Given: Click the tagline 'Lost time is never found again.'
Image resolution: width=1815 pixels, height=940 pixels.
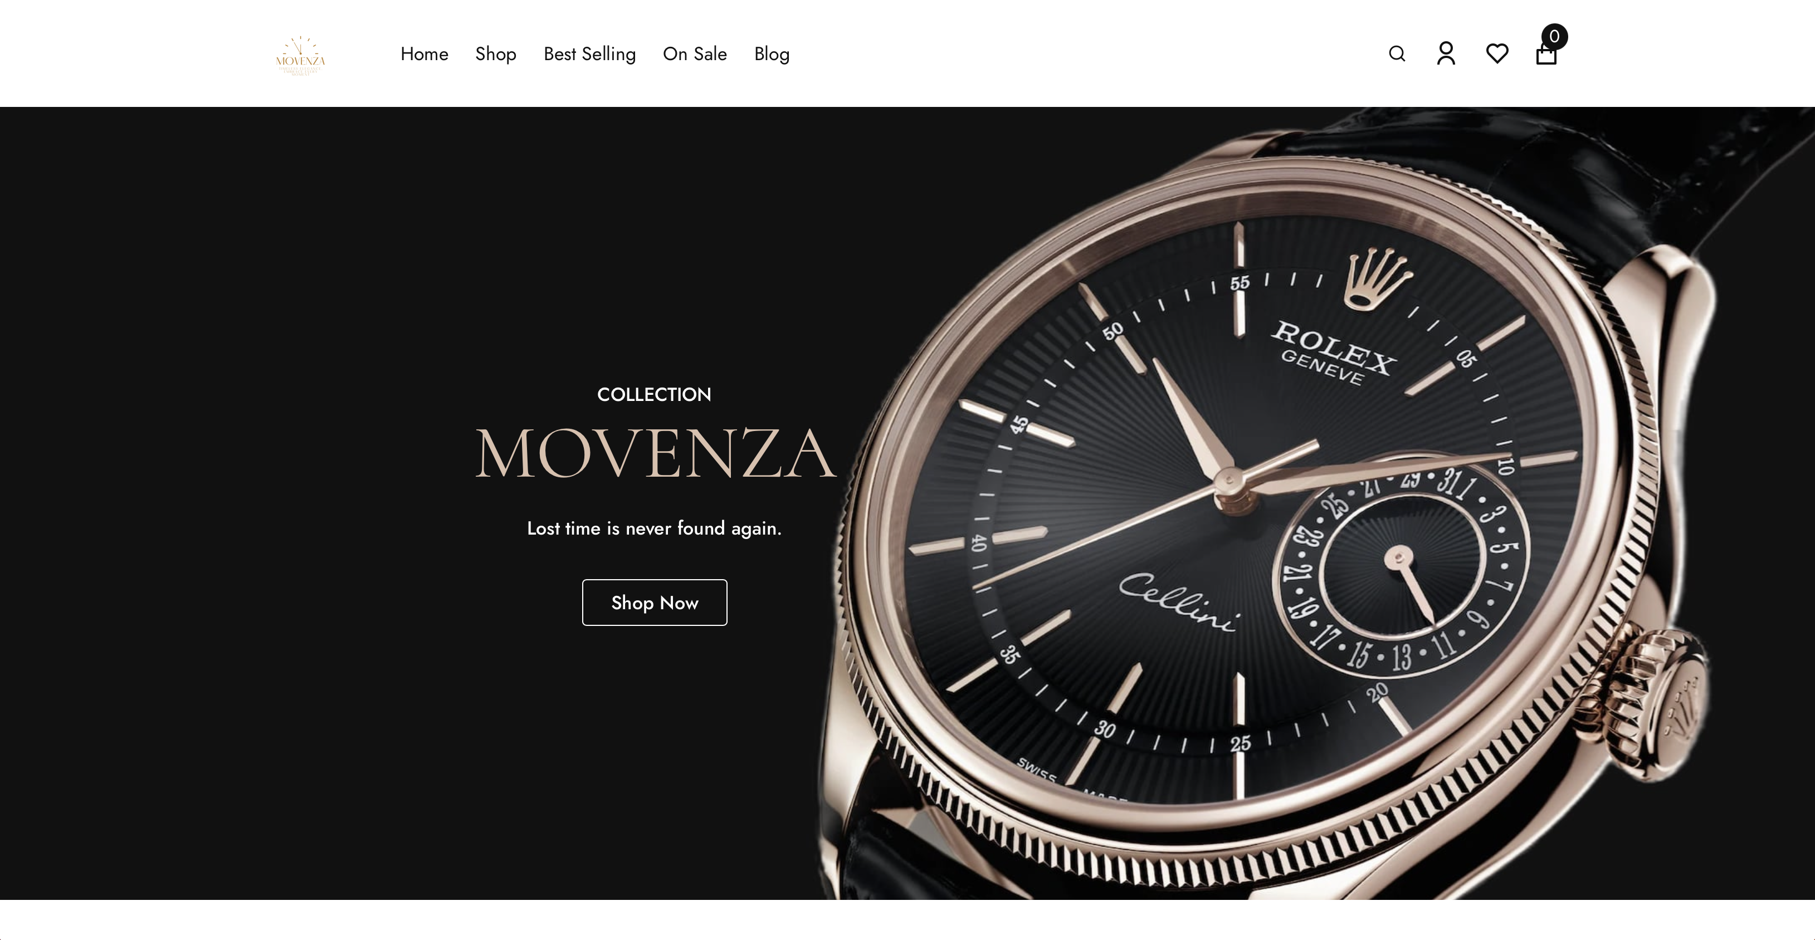Looking at the screenshot, I should 654,528.
